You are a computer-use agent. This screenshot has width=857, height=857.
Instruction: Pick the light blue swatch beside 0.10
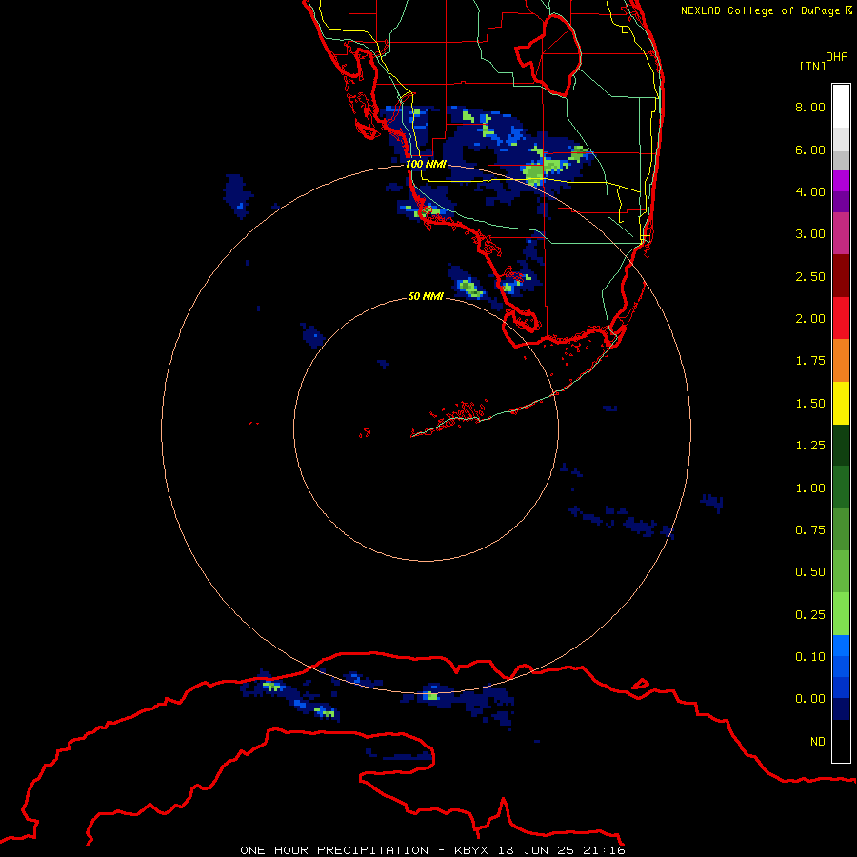tap(841, 646)
